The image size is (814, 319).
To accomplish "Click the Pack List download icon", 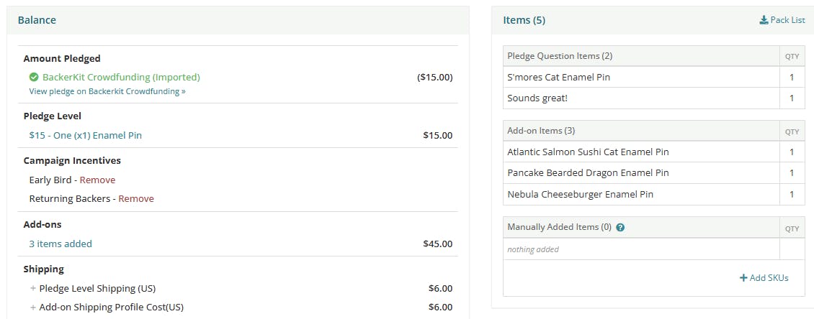I will click(764, 20).
